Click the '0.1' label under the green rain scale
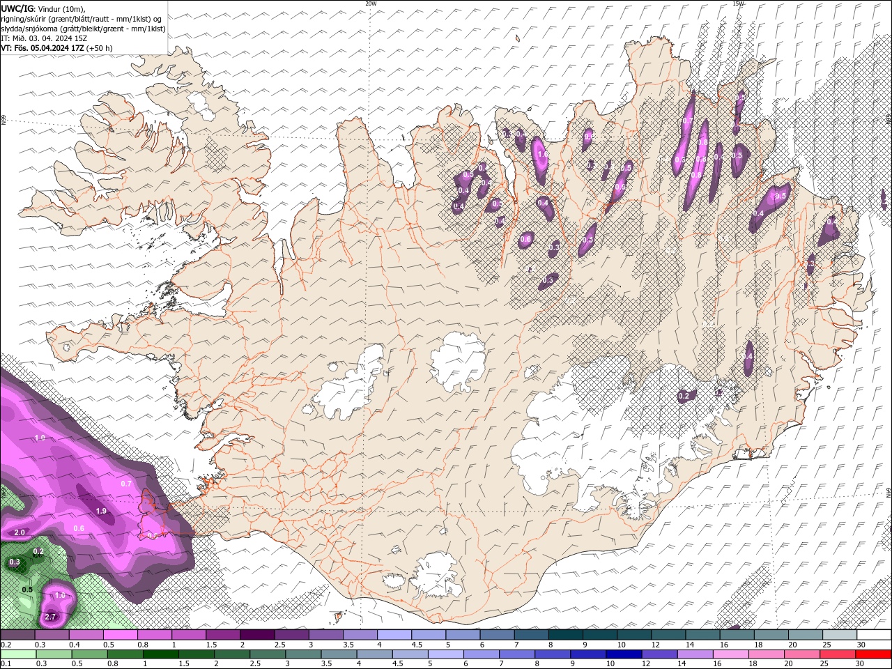892x669 pixels. coord(5,664)
